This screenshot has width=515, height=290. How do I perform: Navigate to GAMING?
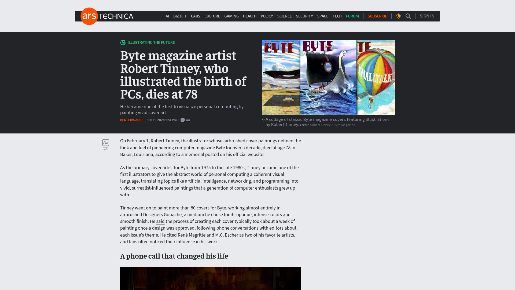pyautogui.click(x=231, y=16)
